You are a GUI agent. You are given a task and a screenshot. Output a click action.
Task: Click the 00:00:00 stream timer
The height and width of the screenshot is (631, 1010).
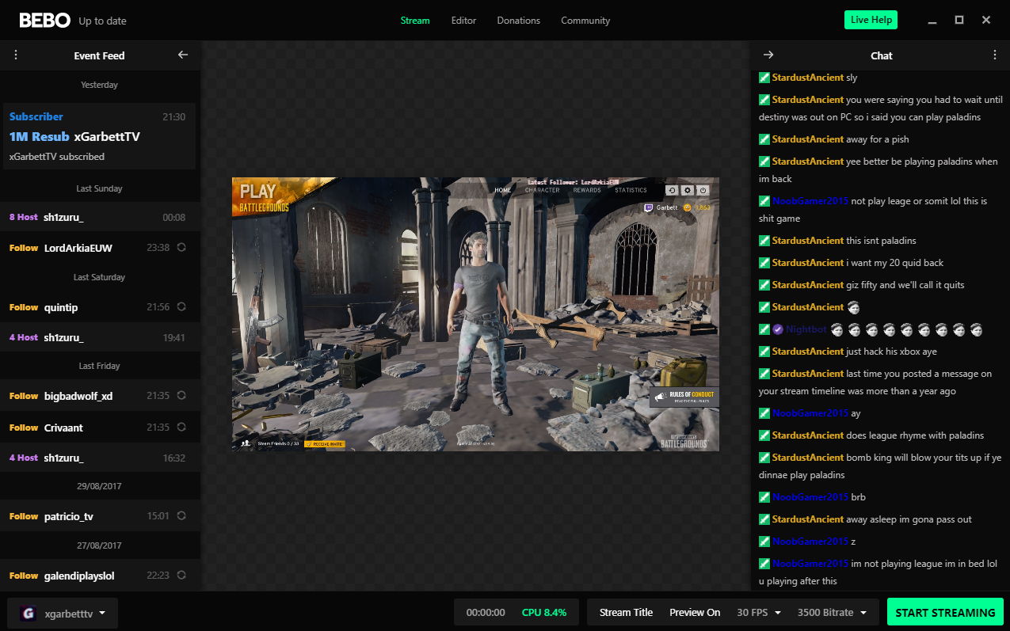click(x=486, y=613)
